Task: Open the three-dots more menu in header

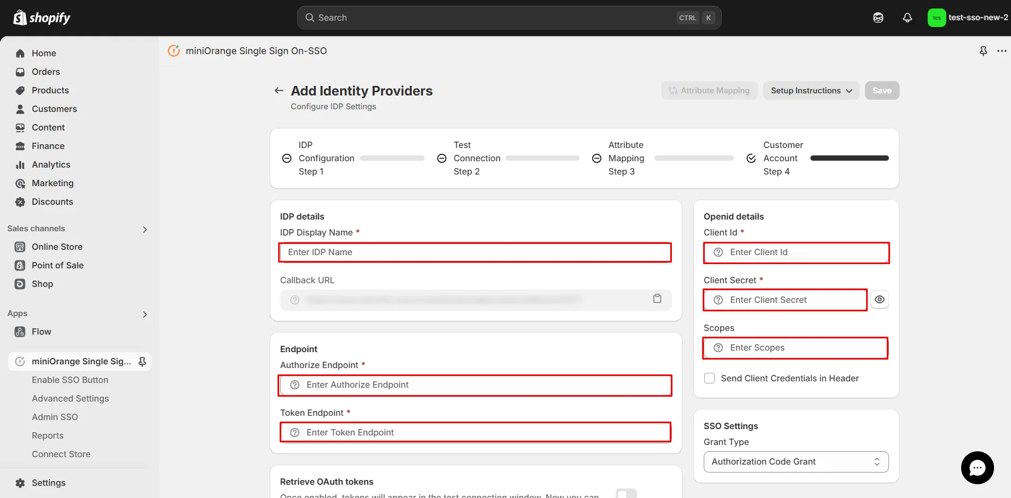Action: (1002, 51)
